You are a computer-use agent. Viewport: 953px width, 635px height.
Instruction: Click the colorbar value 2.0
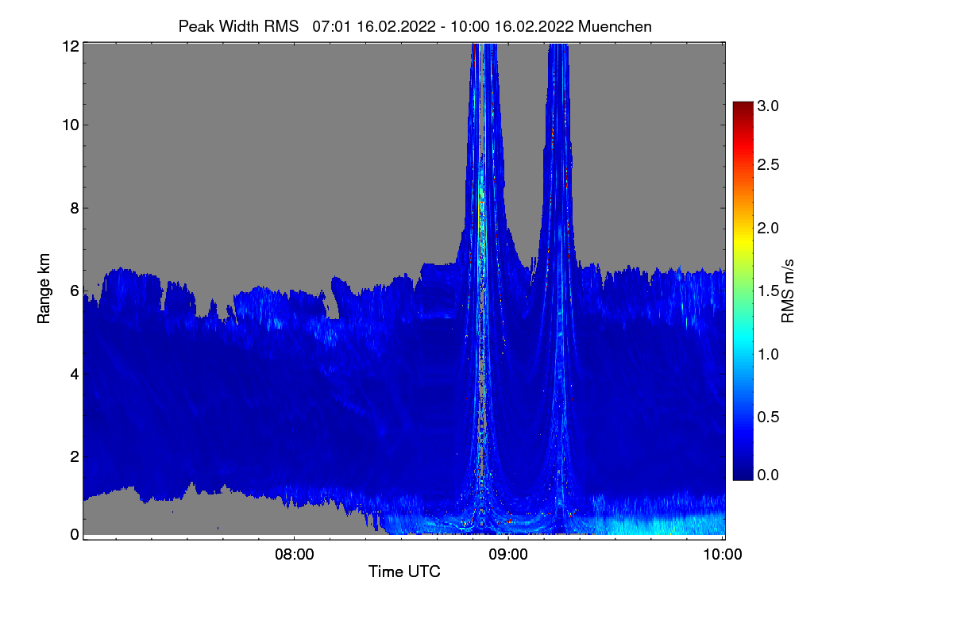(x=767, y=228)
